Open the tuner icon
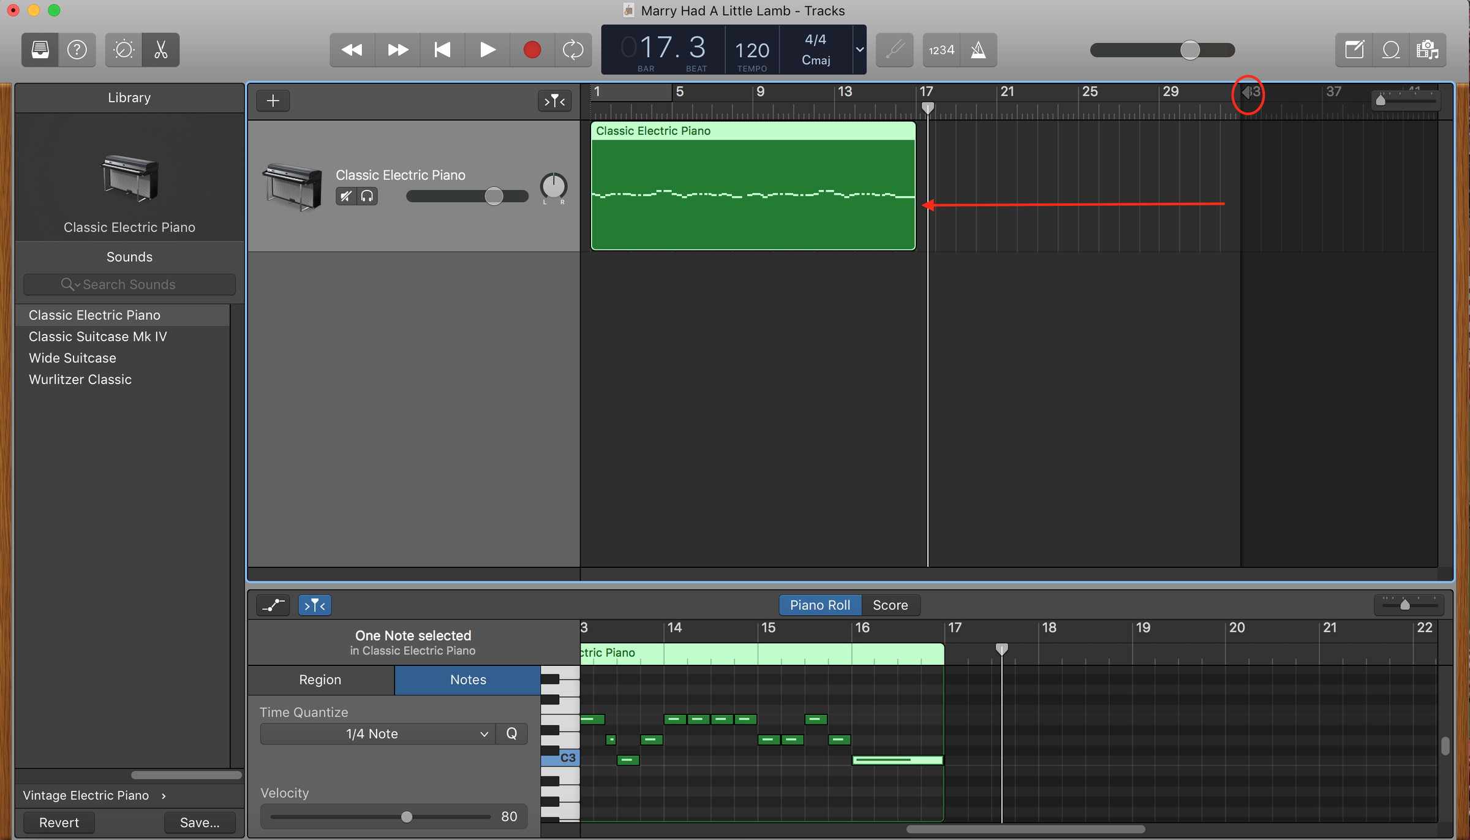 895,50
